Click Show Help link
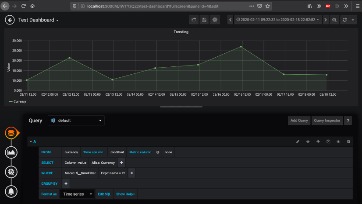Viewport: 362px width, 204px height. point(125,194)
